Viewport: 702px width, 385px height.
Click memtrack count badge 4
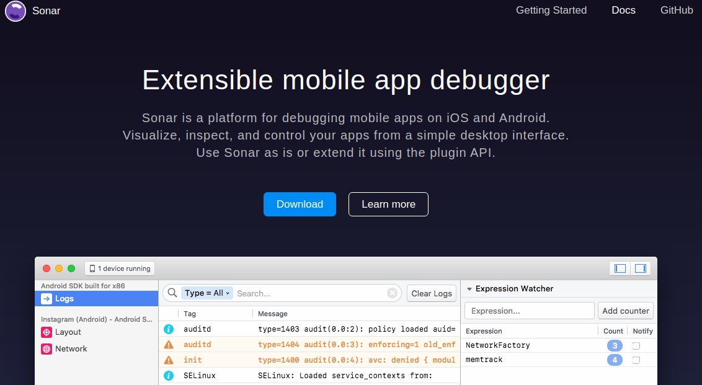coord(615,360)
